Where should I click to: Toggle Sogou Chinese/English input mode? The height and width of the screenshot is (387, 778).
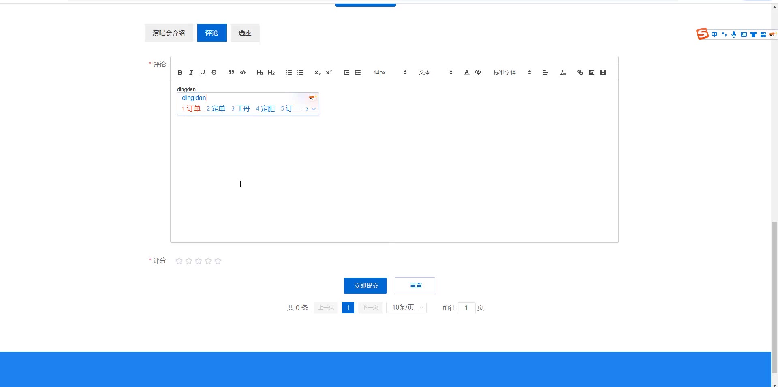pos(714,34)
